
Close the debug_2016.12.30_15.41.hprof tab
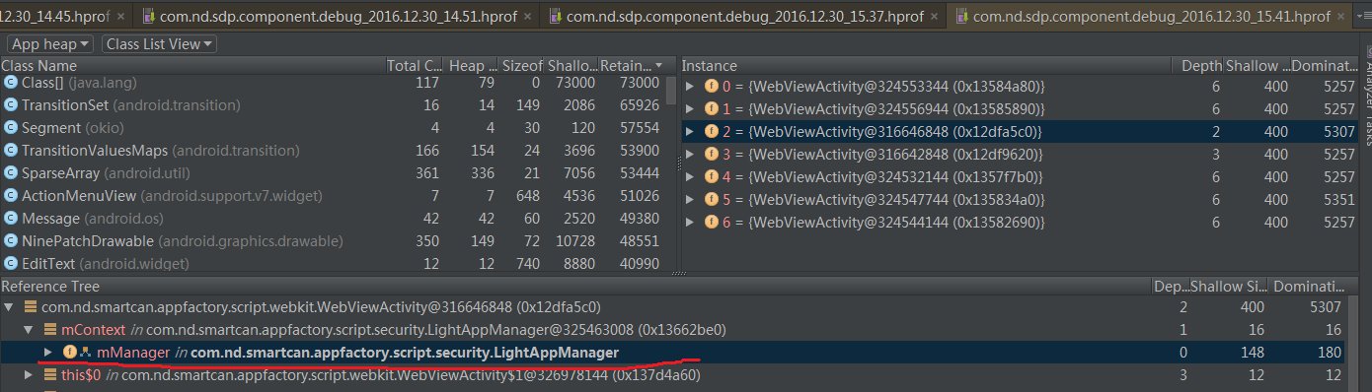(1342, 16)
